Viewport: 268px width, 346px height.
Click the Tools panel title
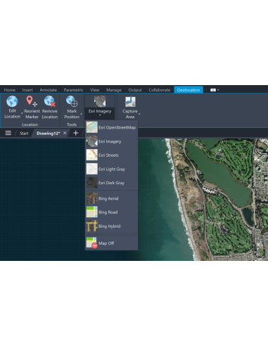point(72,124)
